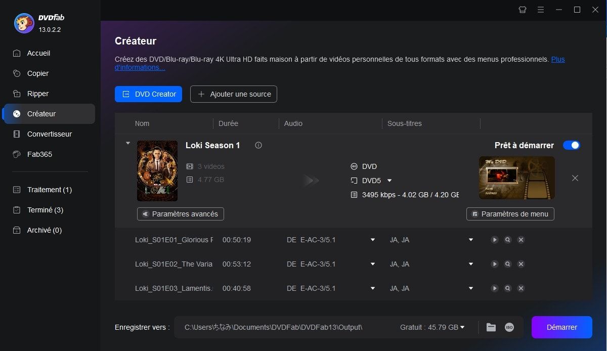Click Ajouter une source button
The width and height of the screenshot is (607, 351).
(x=234, y=94)
